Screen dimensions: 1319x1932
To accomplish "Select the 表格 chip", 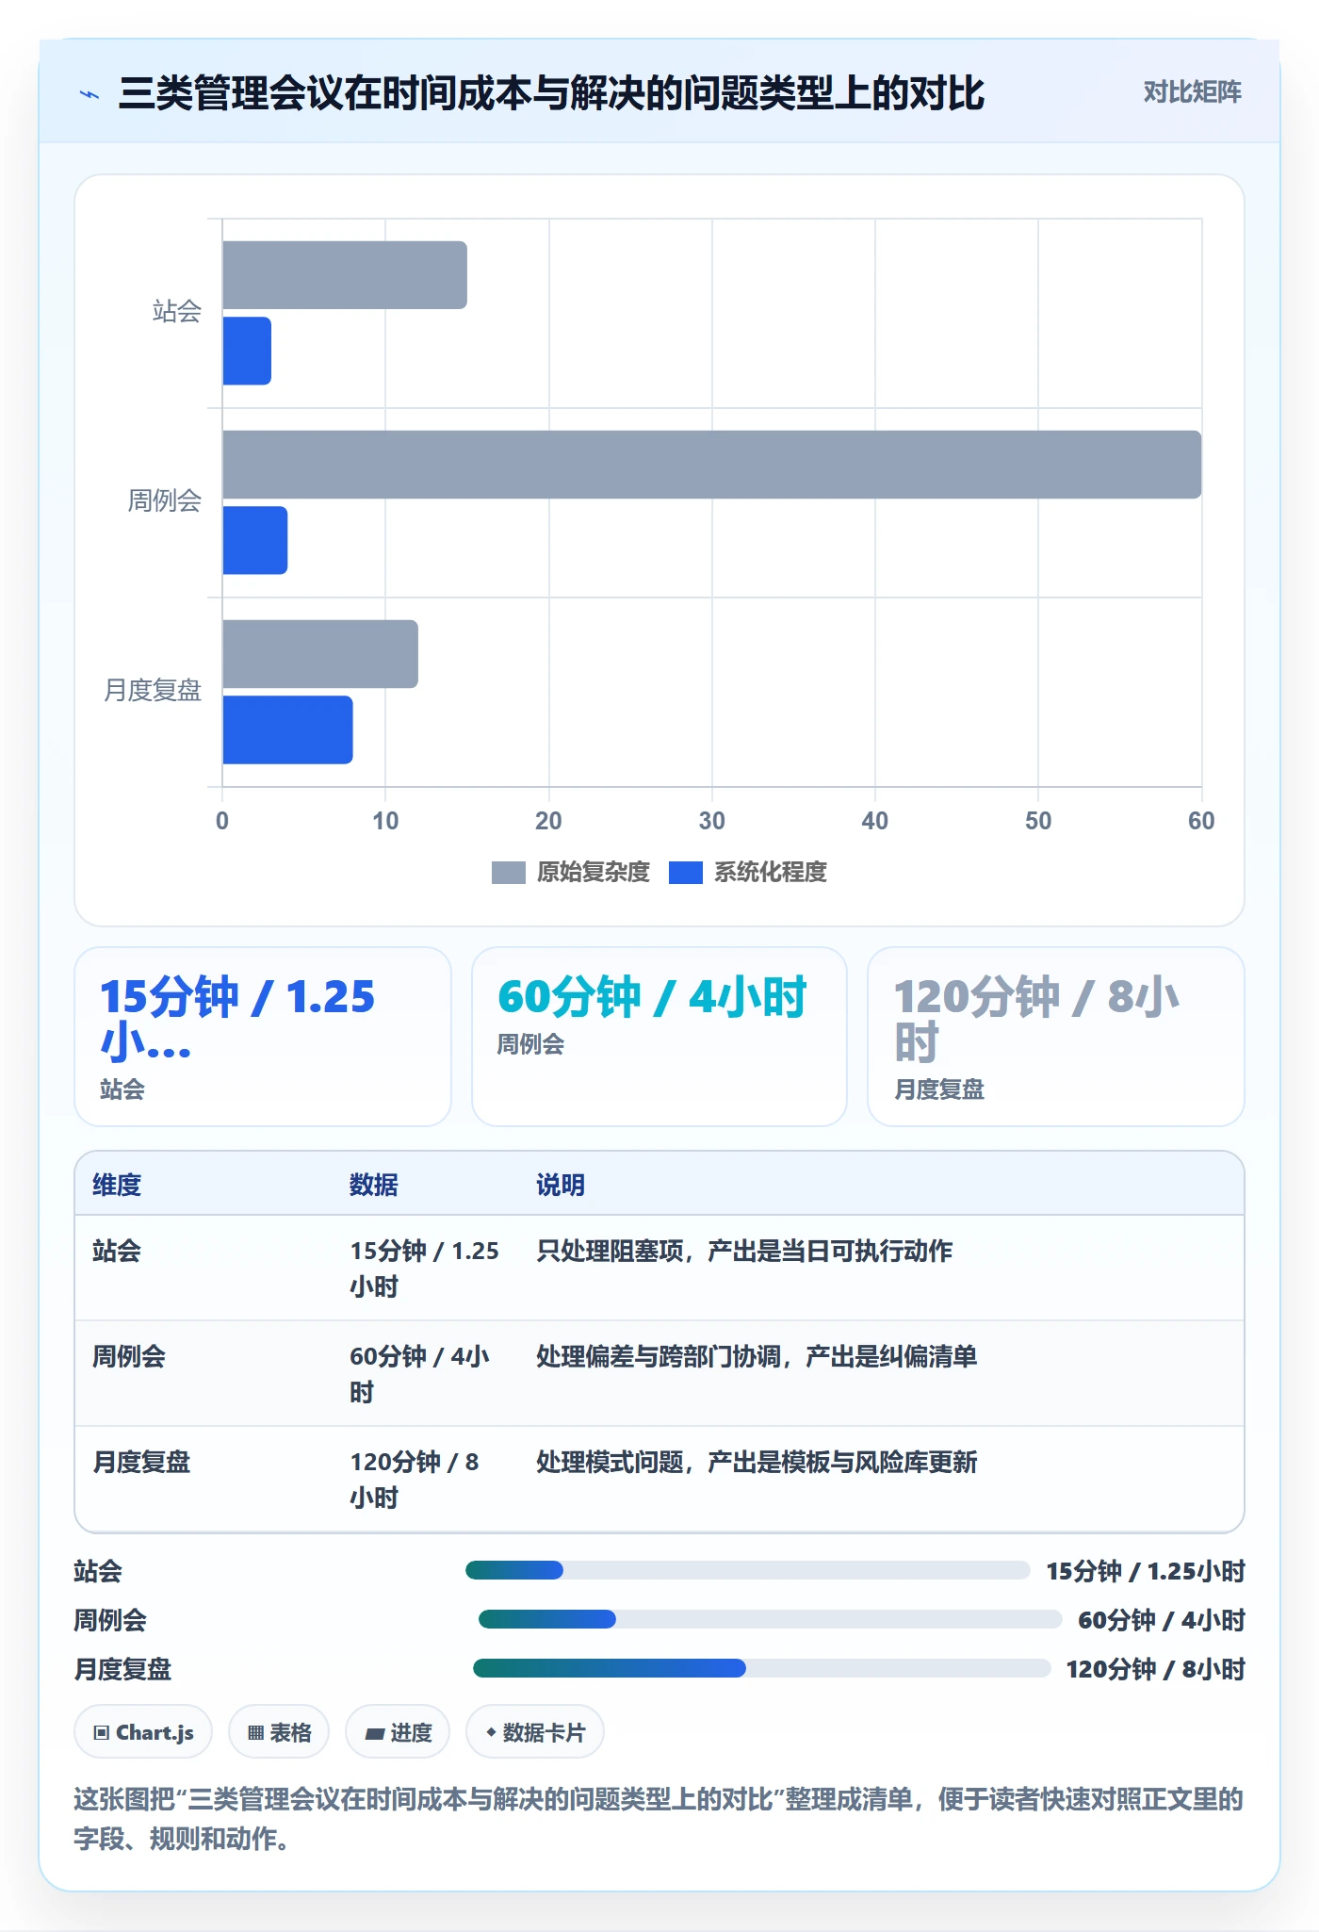I will (x=279, y=1732).
